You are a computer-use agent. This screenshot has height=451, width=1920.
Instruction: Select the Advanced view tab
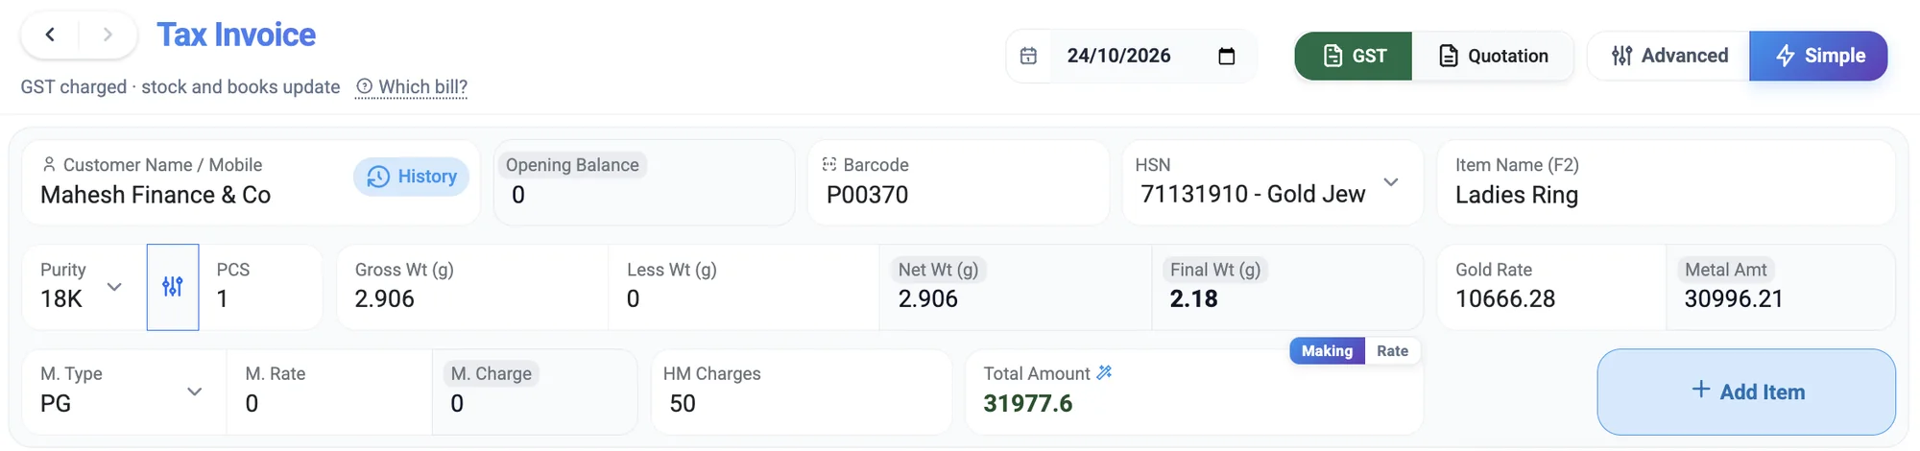point(1669,56)
